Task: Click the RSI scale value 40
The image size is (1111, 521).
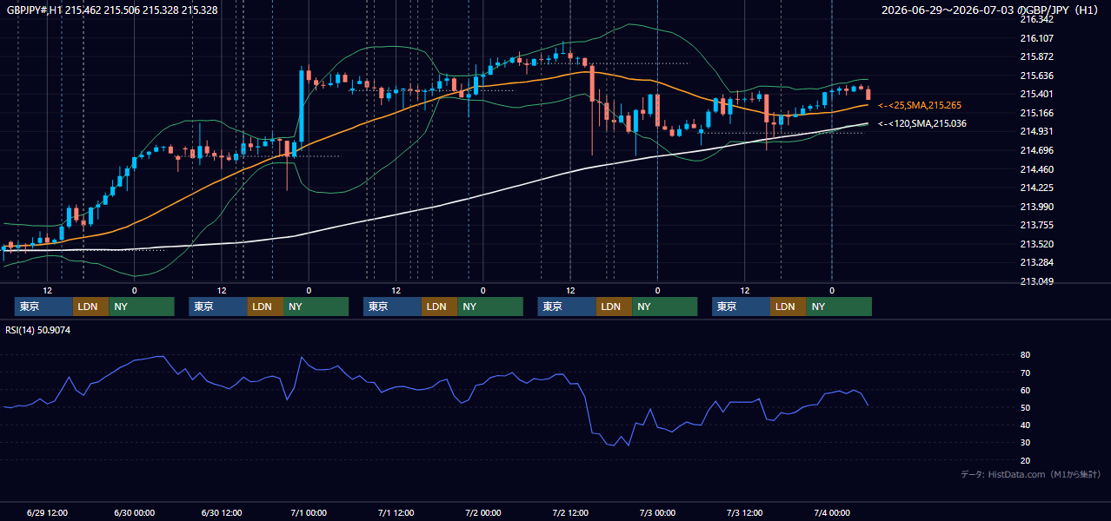Action: tap(1025, 425)
